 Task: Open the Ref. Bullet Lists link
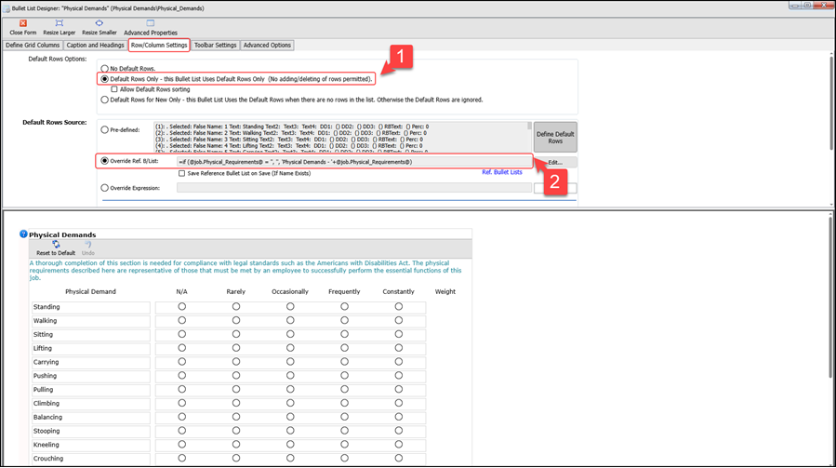point(502,172)
